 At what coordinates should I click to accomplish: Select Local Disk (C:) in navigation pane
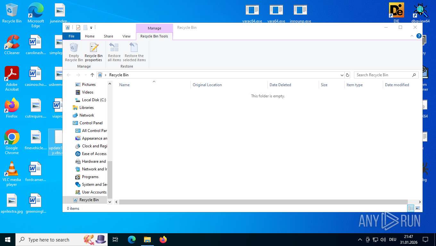tap(90, 100)
